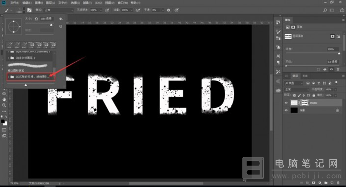
Task: Open the smoothing dropdown arrow
Action: [163, 10]
